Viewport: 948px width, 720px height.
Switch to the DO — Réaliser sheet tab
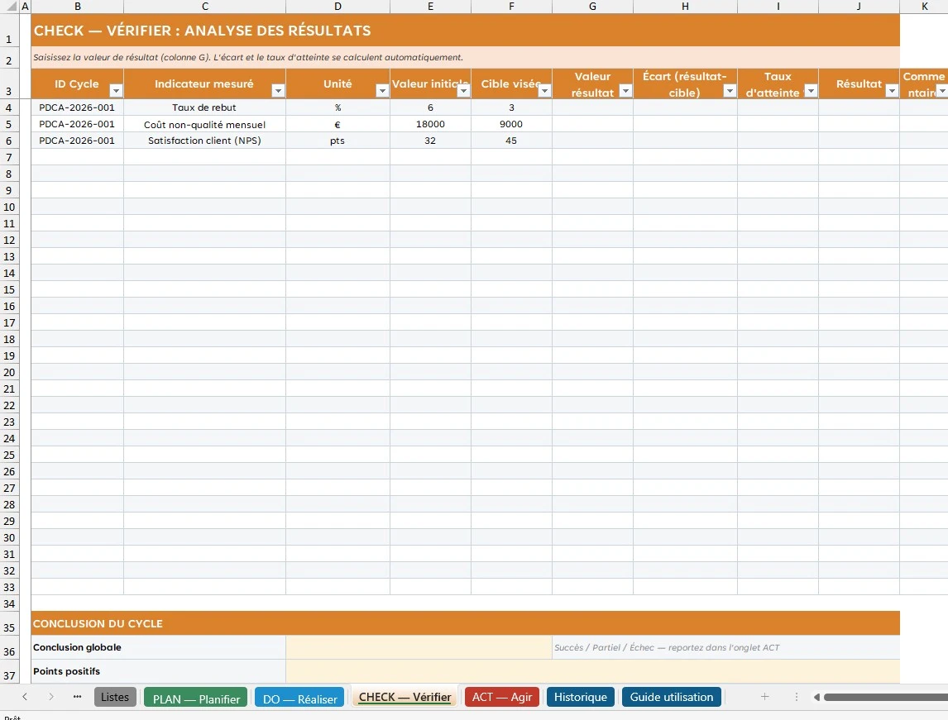[300, 699]
